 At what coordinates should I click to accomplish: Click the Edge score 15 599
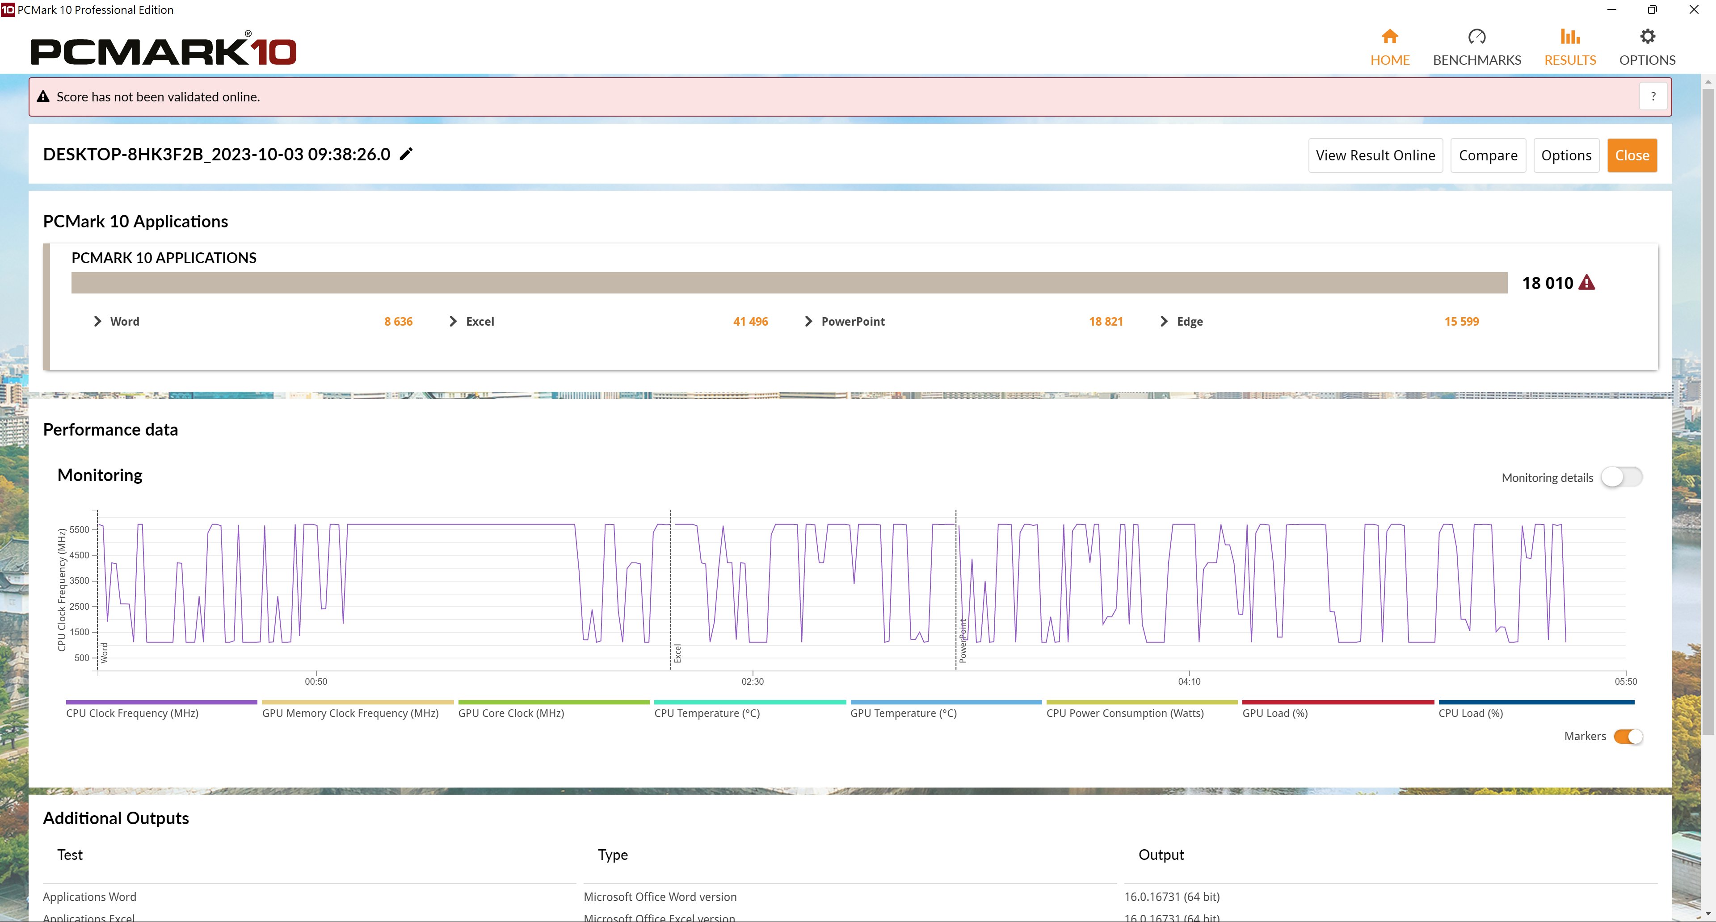(x=1461, y=322)
